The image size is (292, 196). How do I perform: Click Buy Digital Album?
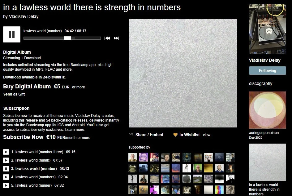click(x=27, y=87)
